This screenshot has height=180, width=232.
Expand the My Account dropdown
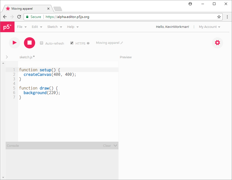coord(209,27)
